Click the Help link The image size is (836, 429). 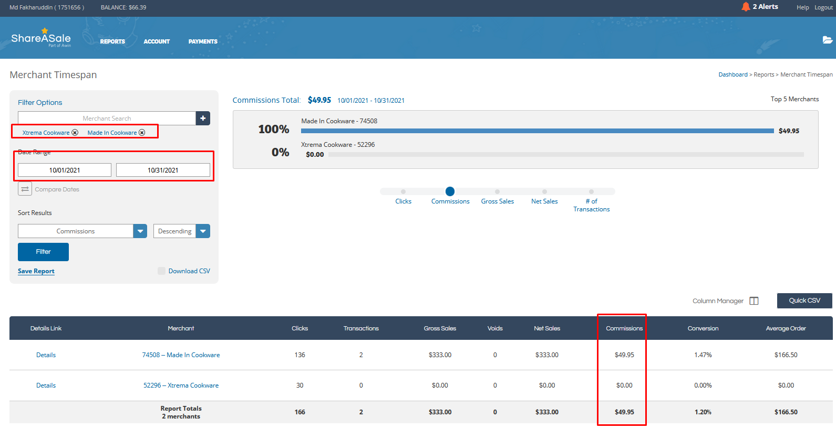802,7
